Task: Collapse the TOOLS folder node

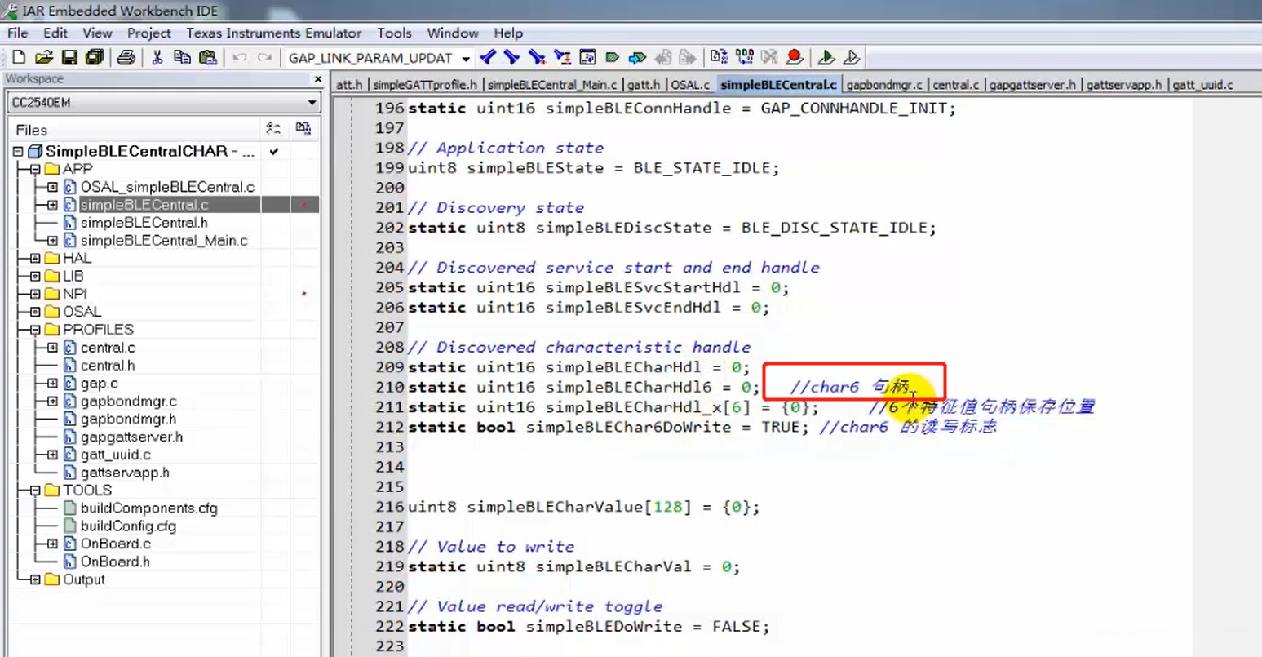Action: (35, 491)
